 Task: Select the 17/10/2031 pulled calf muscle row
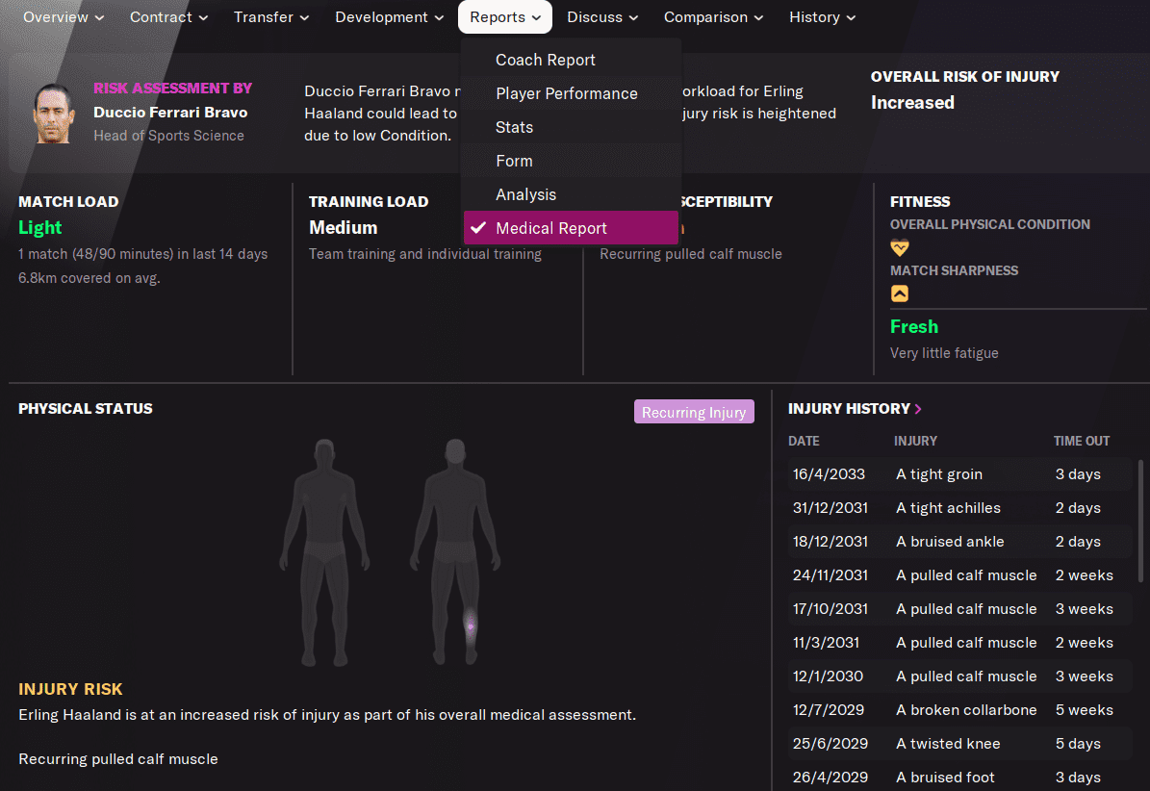[x=960, y=609]
